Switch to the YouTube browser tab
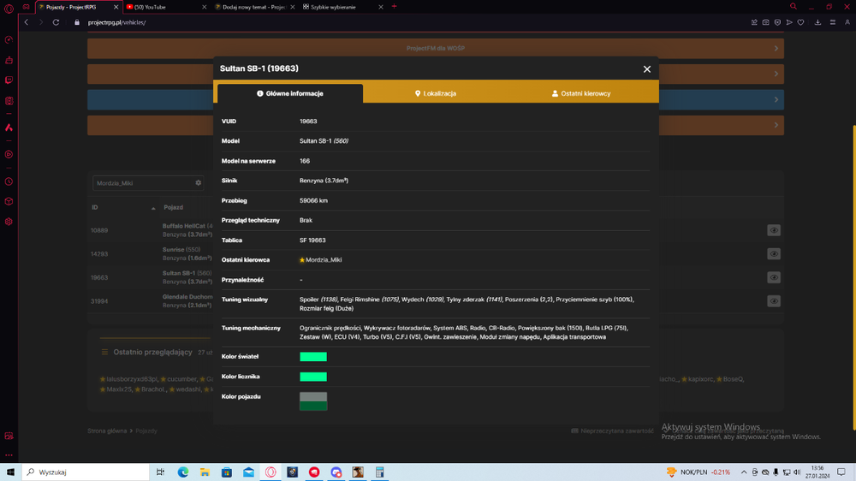 (166, 7)
